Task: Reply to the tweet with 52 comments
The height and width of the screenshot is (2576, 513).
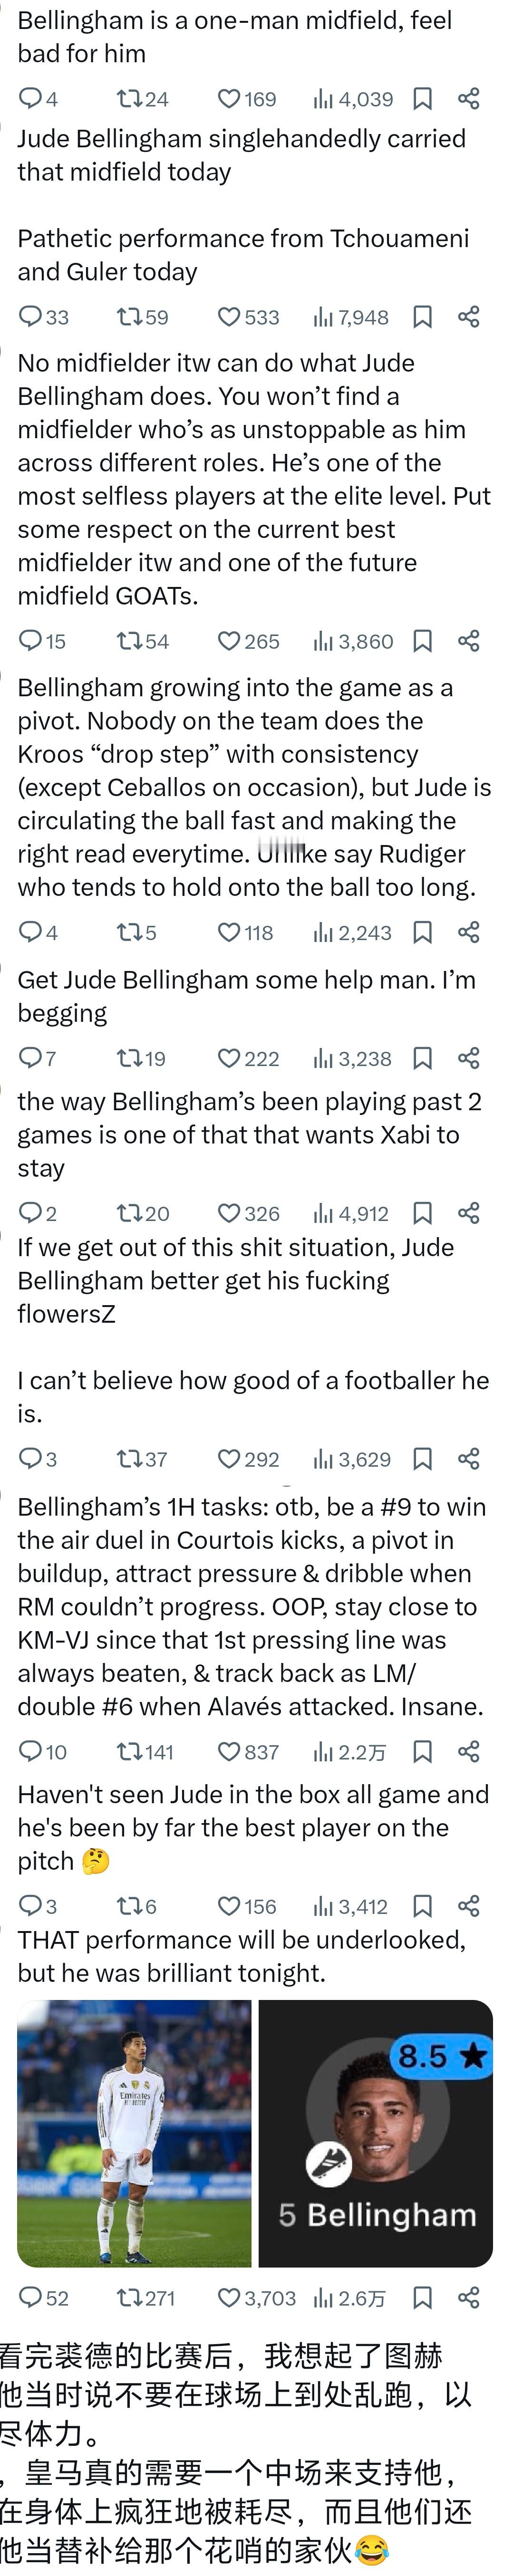Action: pyautogui.click(x=31, y=2298)
